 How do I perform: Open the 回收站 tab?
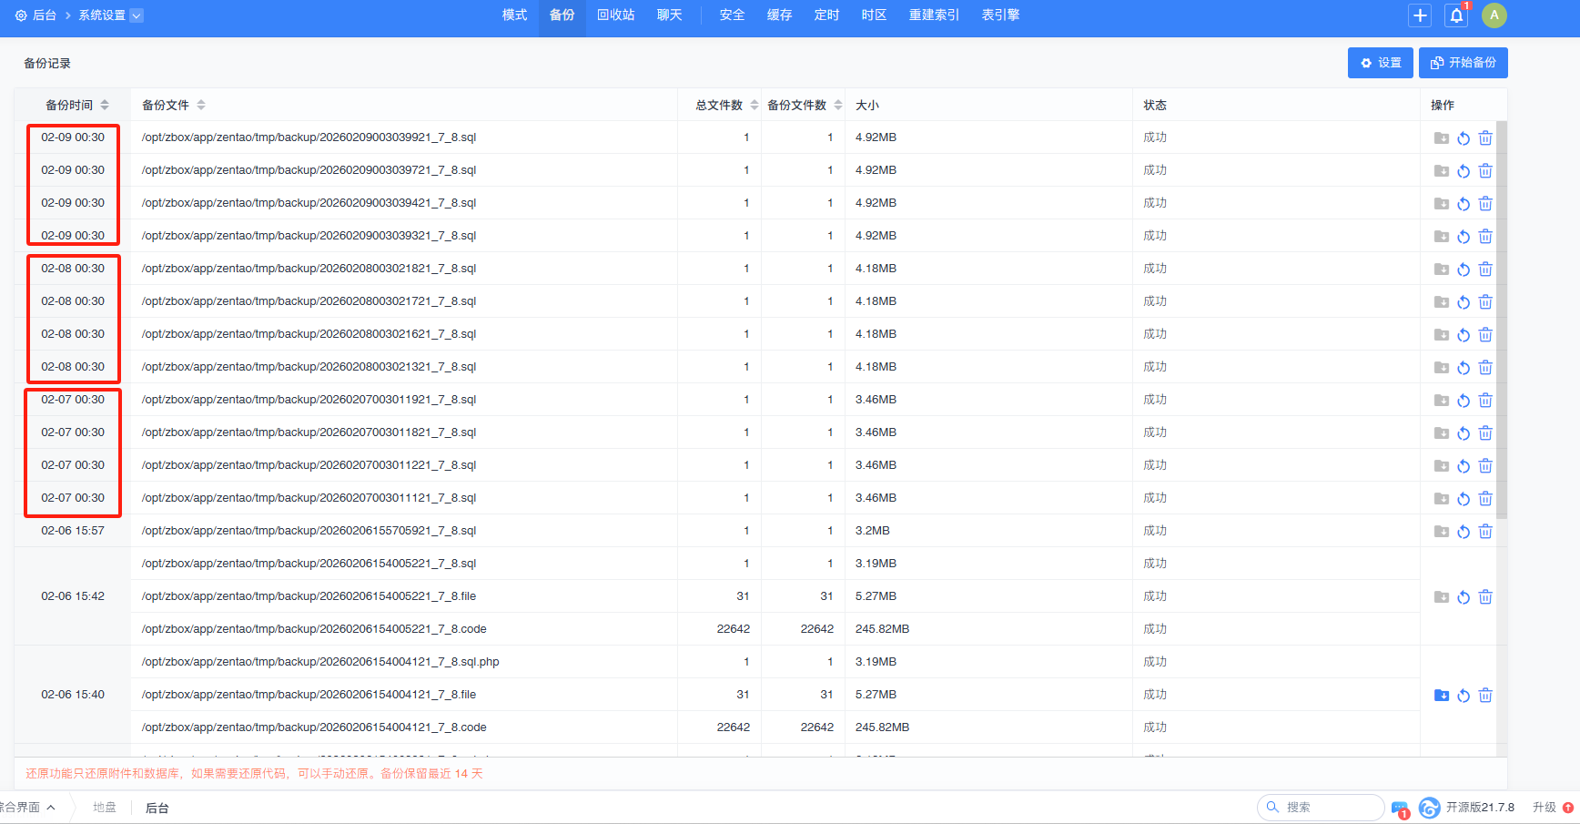point(616,15)
